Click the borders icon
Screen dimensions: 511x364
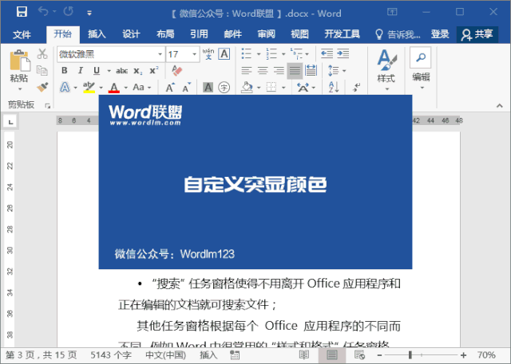tap(271, 87)
